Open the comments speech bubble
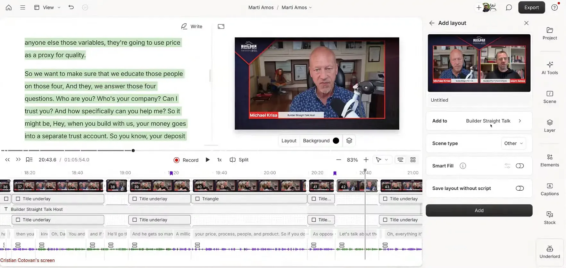 point(509,7)
